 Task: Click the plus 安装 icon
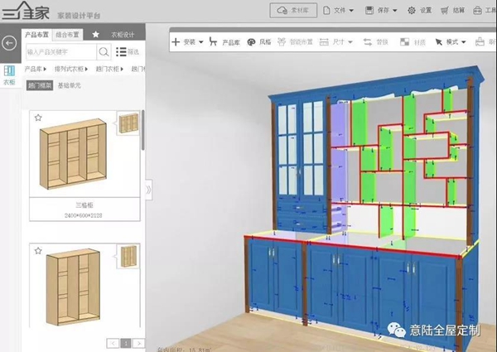click(176, 41)
